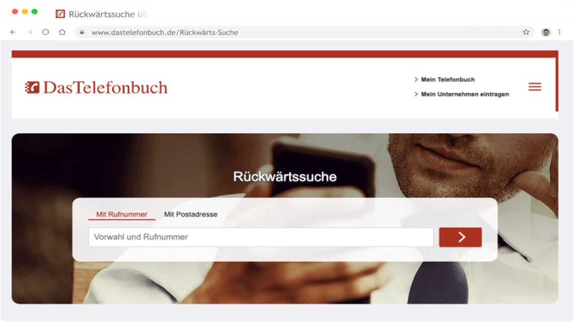The image size is (574, 322).
Task: Reload the page with refresh icon
Action: point(46,32)
